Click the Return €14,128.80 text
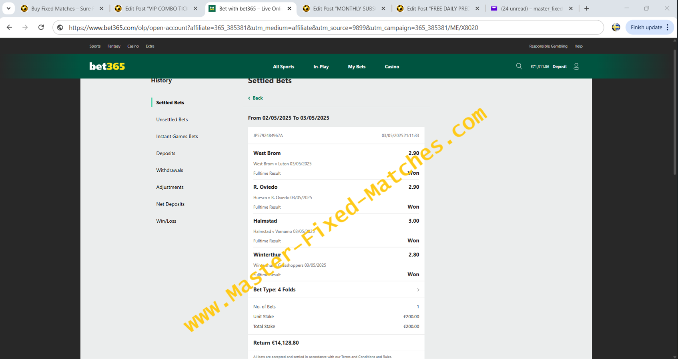678x359 pixels. (276, 343)
